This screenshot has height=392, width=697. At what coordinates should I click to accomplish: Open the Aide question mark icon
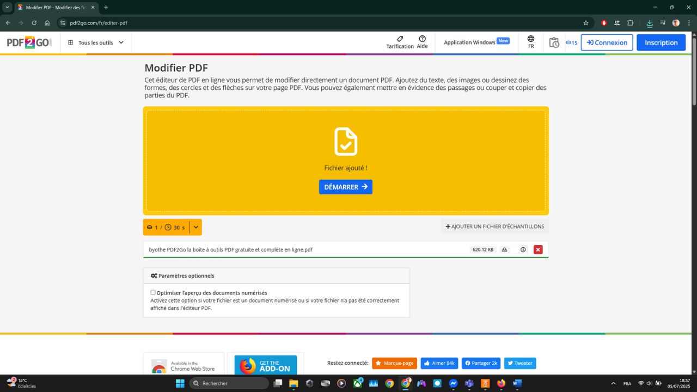(423, 39)
